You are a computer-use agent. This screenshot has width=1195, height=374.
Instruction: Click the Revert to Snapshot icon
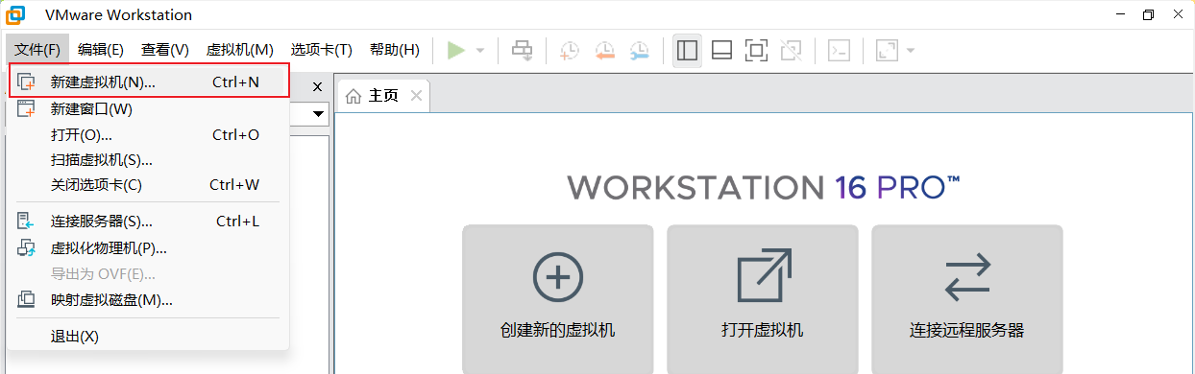604,50
